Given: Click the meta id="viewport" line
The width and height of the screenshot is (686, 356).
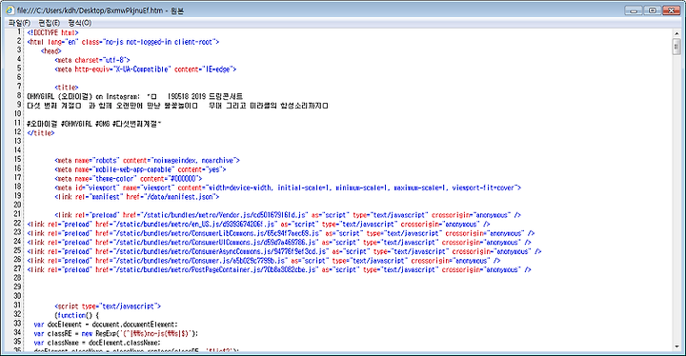Looking at the screenshot, I should point(288,188).
